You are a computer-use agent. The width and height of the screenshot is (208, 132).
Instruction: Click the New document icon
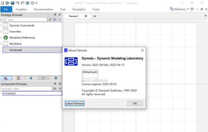point(2,3)
